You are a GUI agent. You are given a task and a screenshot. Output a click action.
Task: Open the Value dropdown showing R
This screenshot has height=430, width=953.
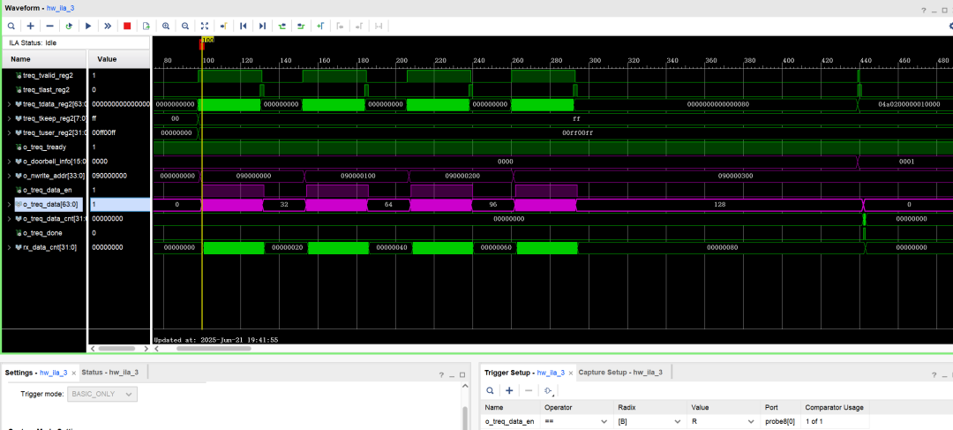[x=722, y=421]
